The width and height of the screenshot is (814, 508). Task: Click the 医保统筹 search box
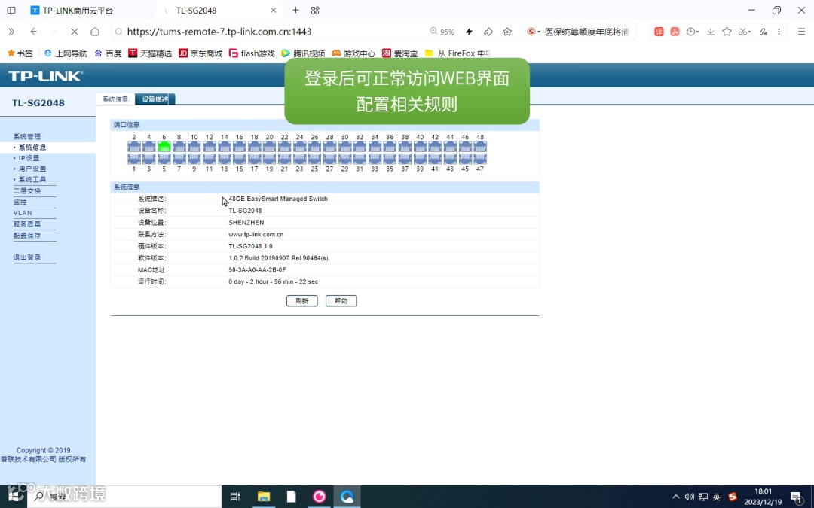tap(586, 32)
